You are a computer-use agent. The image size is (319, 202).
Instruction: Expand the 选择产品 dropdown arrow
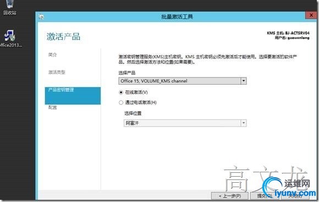tap(244, 81)
